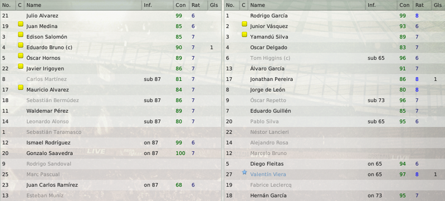Viewport: 445px width, 201px height.
Task: Click Óscar Hornos's yellow card icon
Action: tap(21, 56)
